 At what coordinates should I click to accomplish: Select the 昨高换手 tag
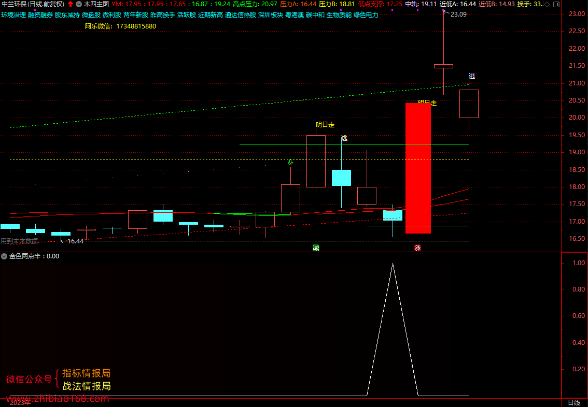pos(163,15)
